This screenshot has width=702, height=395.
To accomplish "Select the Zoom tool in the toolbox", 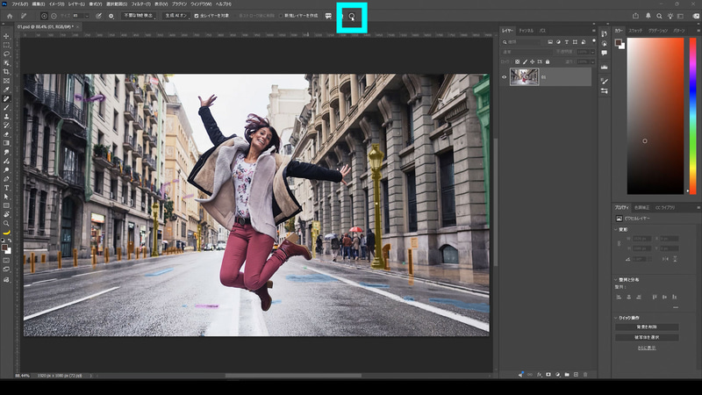I will pyautogui.click(x=6, y=224).
